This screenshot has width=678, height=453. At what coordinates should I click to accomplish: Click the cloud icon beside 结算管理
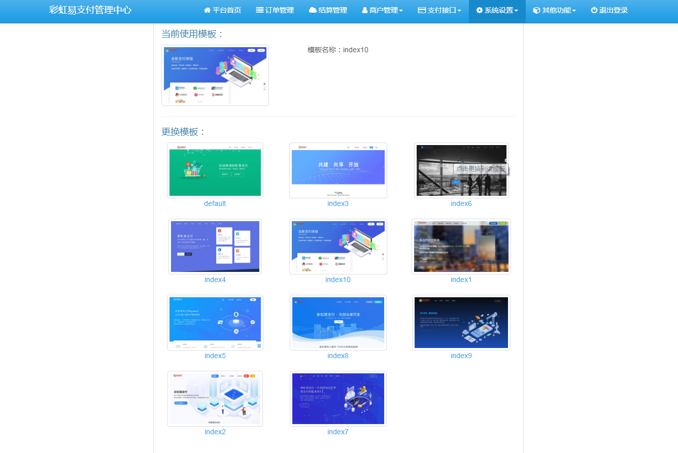pyautogui.click(x=313, y=10)
